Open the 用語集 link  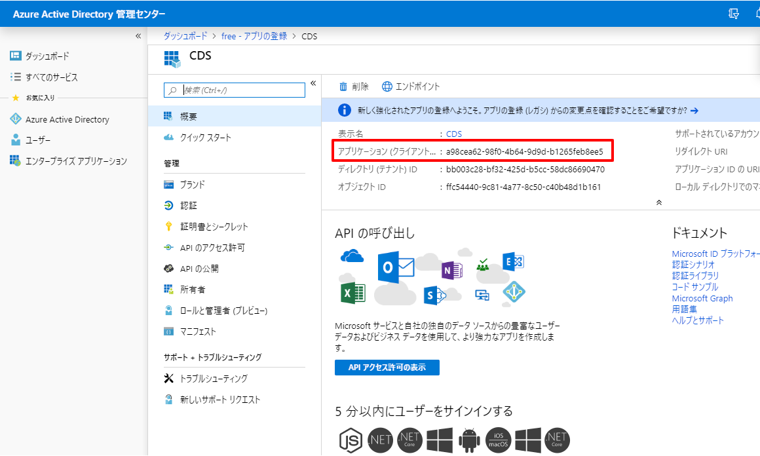point(685,309)
